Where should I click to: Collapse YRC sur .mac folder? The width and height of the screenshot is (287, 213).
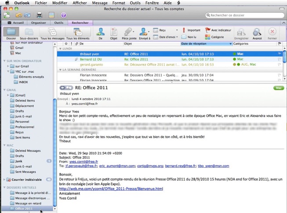tap(8, 71)
